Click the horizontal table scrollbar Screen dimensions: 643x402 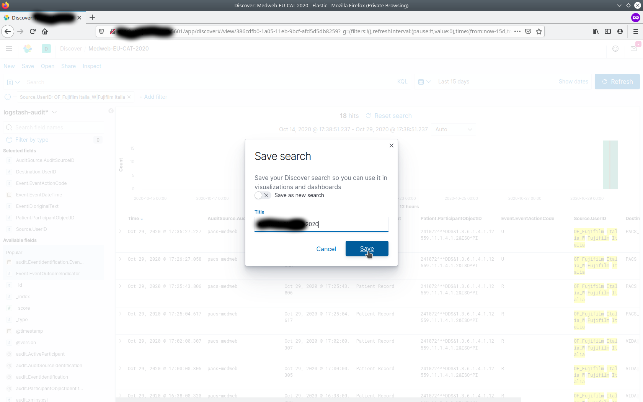pos(318,400)
